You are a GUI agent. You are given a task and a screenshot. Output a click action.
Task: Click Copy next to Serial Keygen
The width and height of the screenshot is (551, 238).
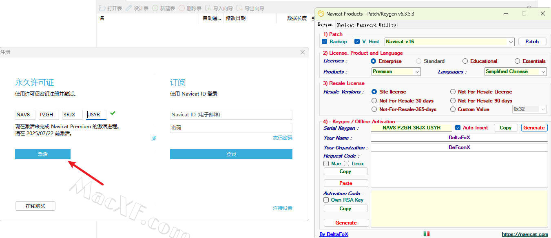(x=506, y=128)
